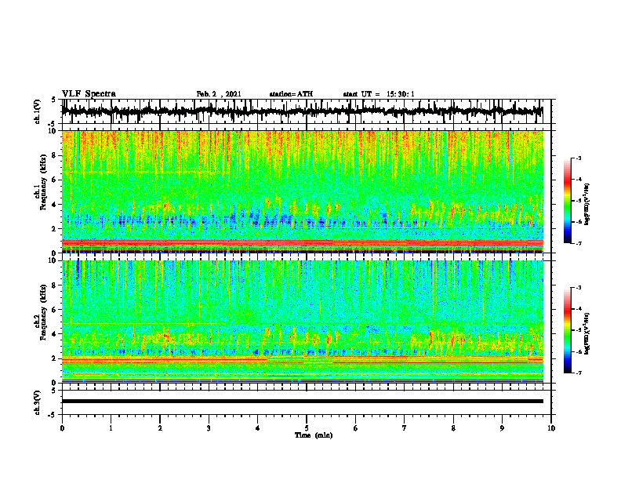Click the "ch.3(V)" axis label
Screen dimensions: 621x480
tap(38, 403)
